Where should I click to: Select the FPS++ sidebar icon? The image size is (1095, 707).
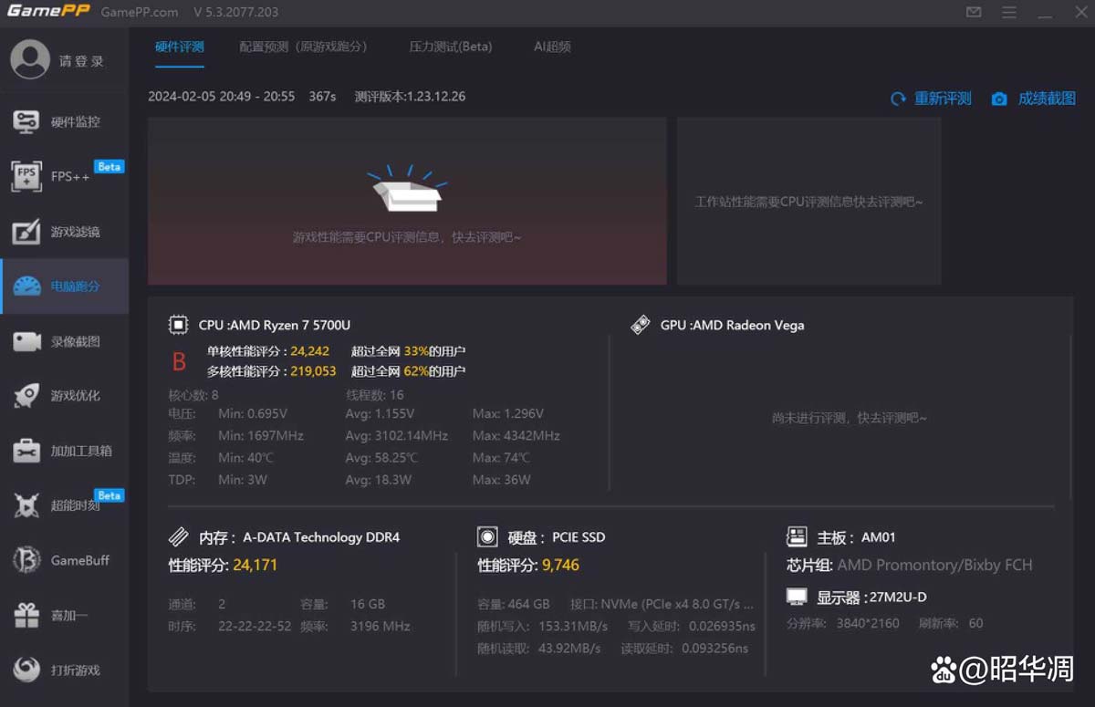coord(26,176)
